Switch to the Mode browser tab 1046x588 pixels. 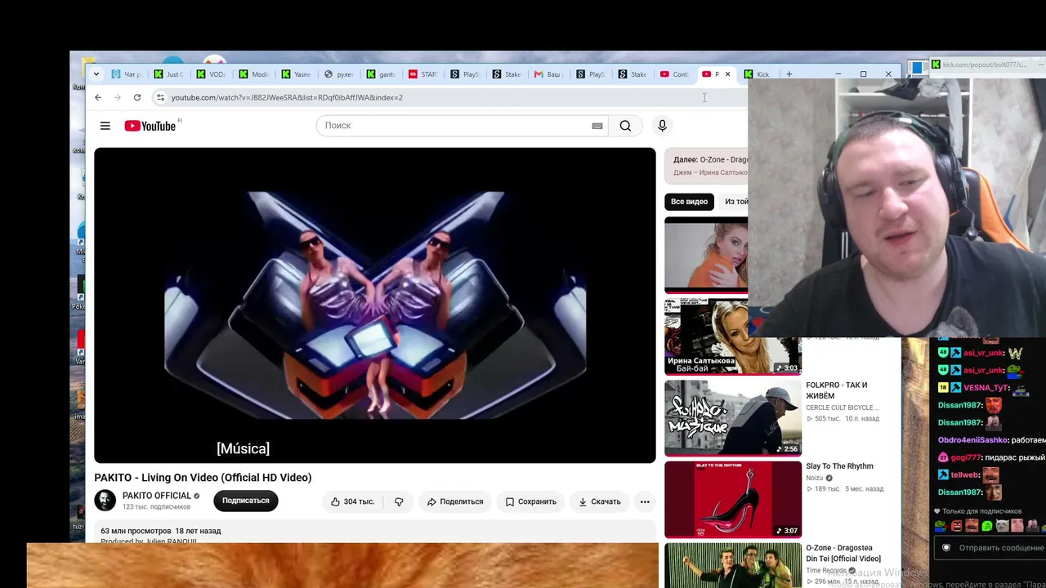point(254,74)
